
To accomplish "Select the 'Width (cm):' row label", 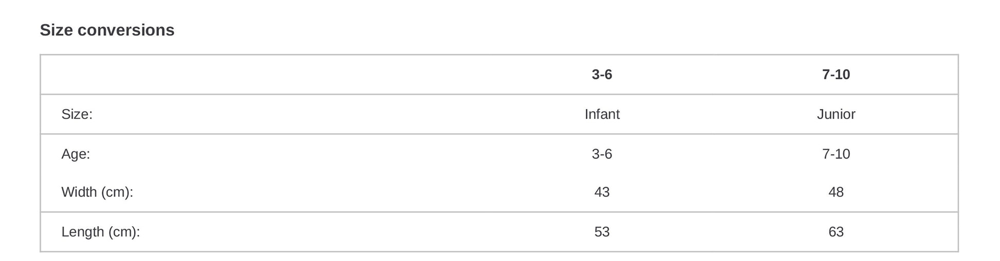I will (97, 192).
